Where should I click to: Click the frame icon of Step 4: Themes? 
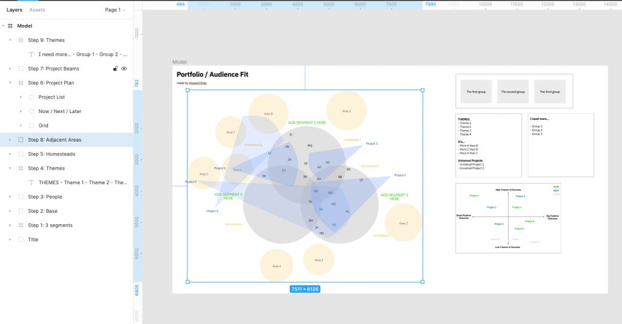pyautogui.click(x=21, y=168)
